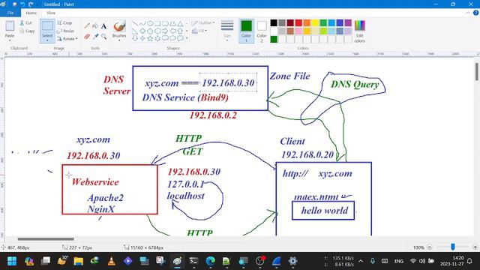Click the Paste clipboard icon
This screenshot has height=270, width=480.
tap(10, 26)
